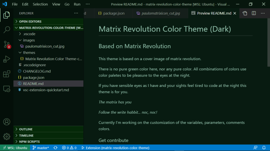Open the .vscodeignore file
The image size is (270, 151).
49,65
